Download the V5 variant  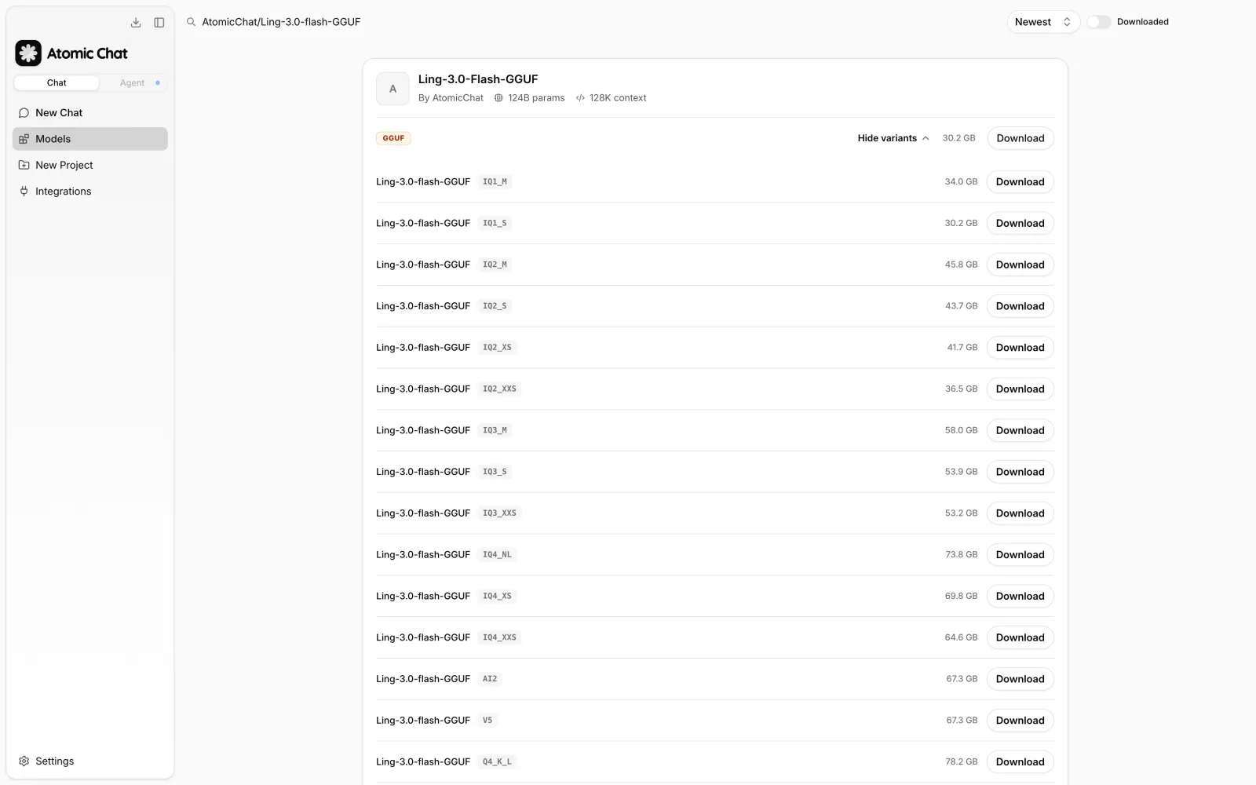tap(1020, 721)
